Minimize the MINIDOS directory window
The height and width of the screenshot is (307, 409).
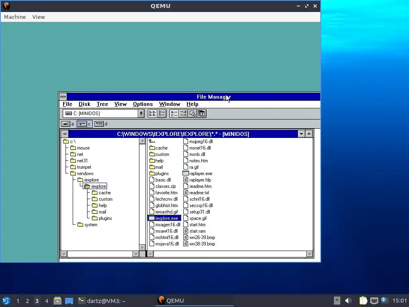[x=301, y=134]
